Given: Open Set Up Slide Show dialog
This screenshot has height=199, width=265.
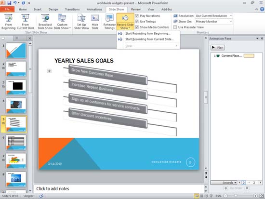Looking at the screenshot, I should [x=81, y=22].
